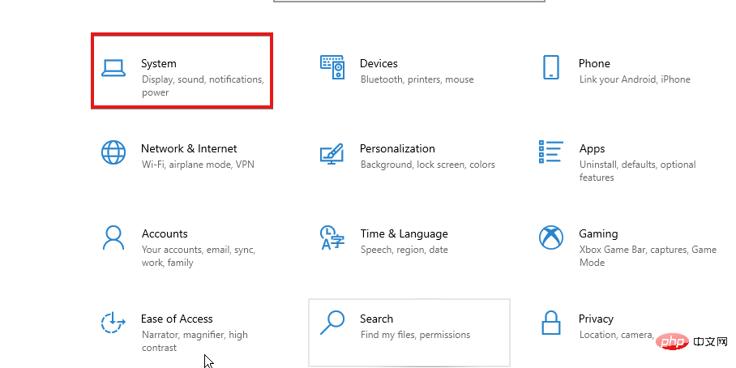Open the Time & Language heading

click(x=404, y=233)
